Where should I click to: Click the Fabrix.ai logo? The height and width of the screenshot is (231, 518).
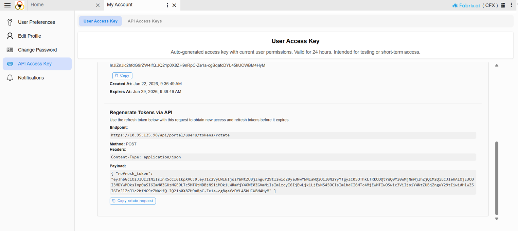click(466, 5)
